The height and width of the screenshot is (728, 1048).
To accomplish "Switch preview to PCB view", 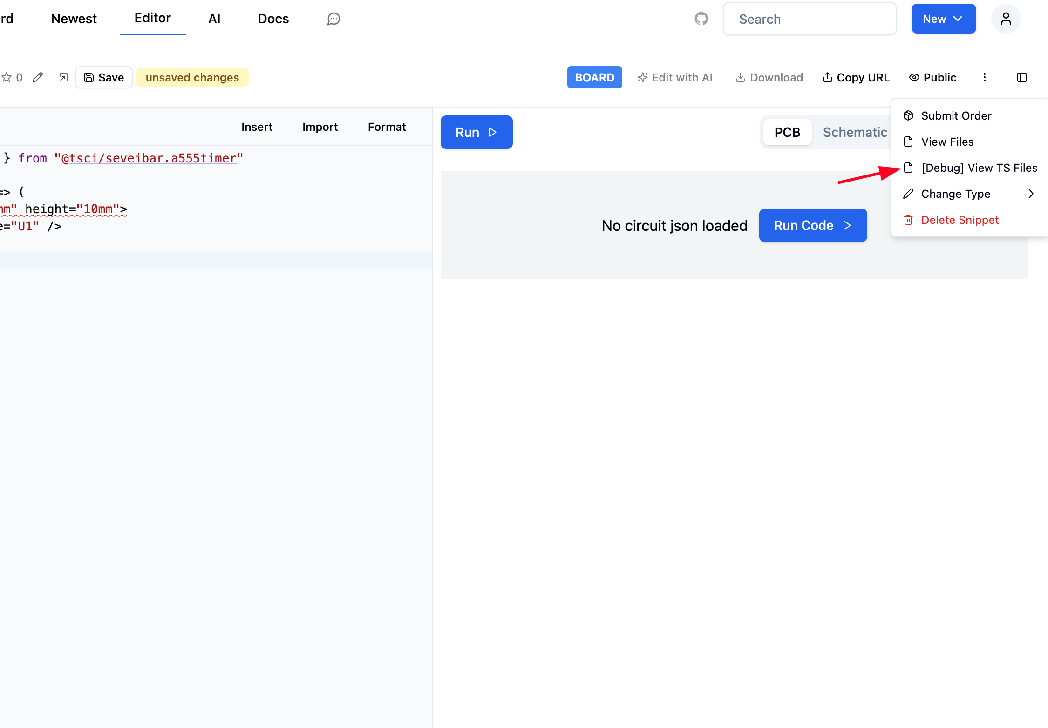I will [x=787, y=132].
